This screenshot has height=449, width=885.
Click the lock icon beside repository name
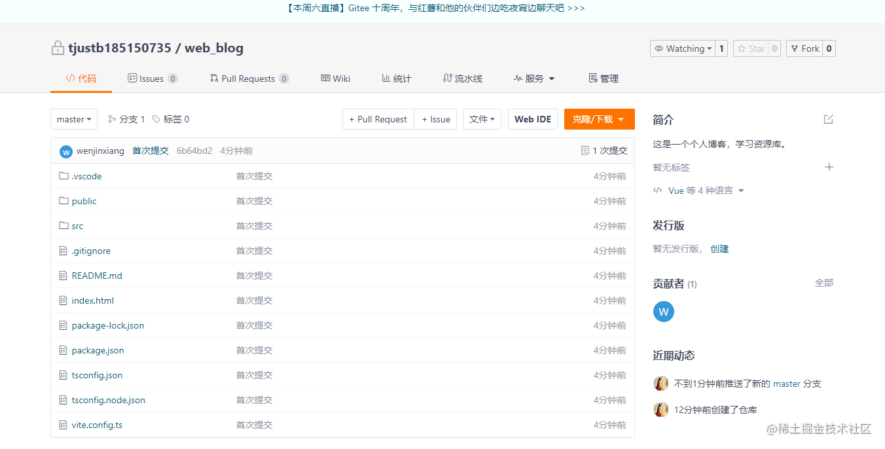pos(58,47)
